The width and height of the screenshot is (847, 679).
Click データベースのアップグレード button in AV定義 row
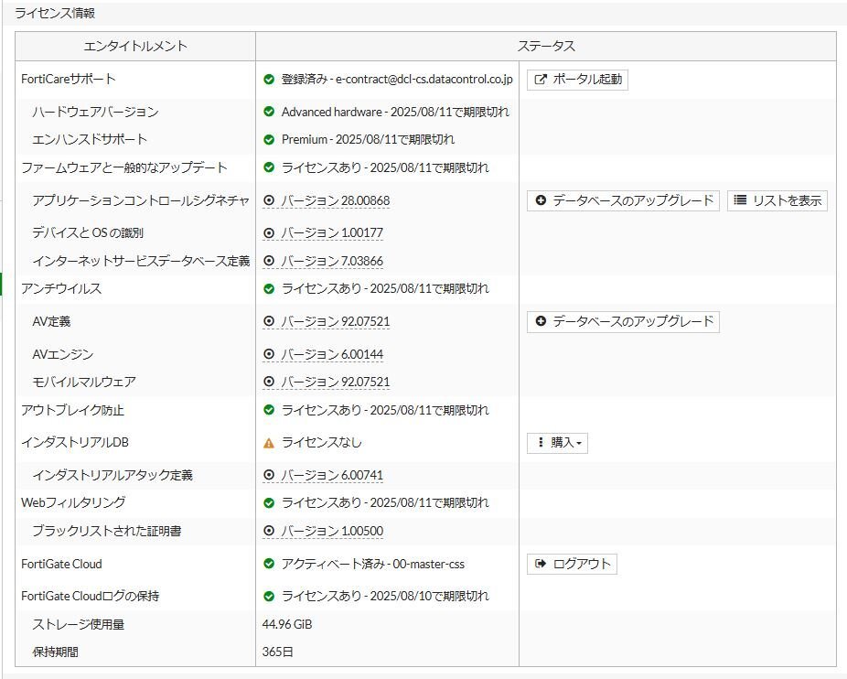click(x=623, y=321)
